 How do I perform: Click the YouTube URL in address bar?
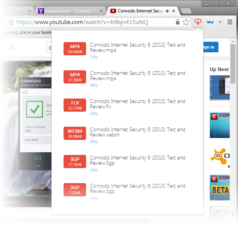pos(82,22)
